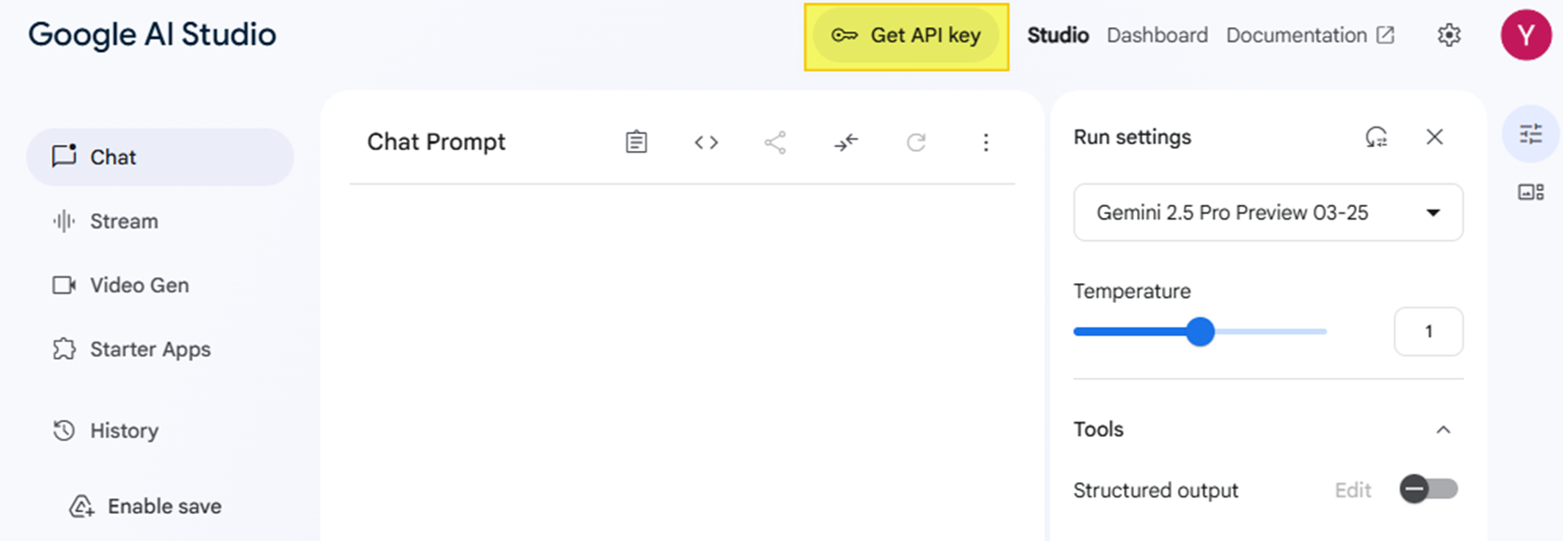The width and height of the screenshot is (1563, 541).
Task: Select Chat in the sidebar
Action: [160, 156]
